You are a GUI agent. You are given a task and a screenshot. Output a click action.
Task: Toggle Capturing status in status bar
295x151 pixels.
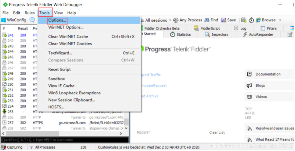[x=12, y=147]
